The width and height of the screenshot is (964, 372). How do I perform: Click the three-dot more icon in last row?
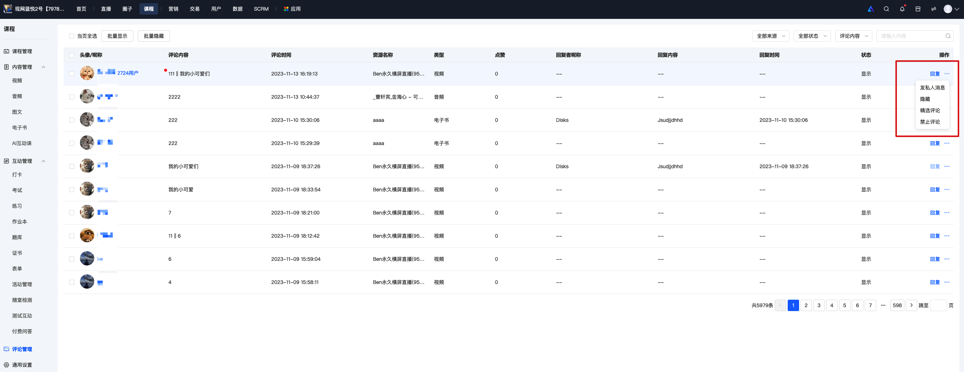pos(947,282)
